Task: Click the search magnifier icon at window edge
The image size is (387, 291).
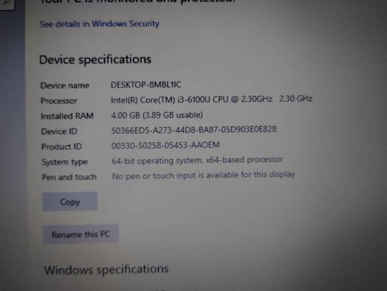Action: click(x=7, y=3)
